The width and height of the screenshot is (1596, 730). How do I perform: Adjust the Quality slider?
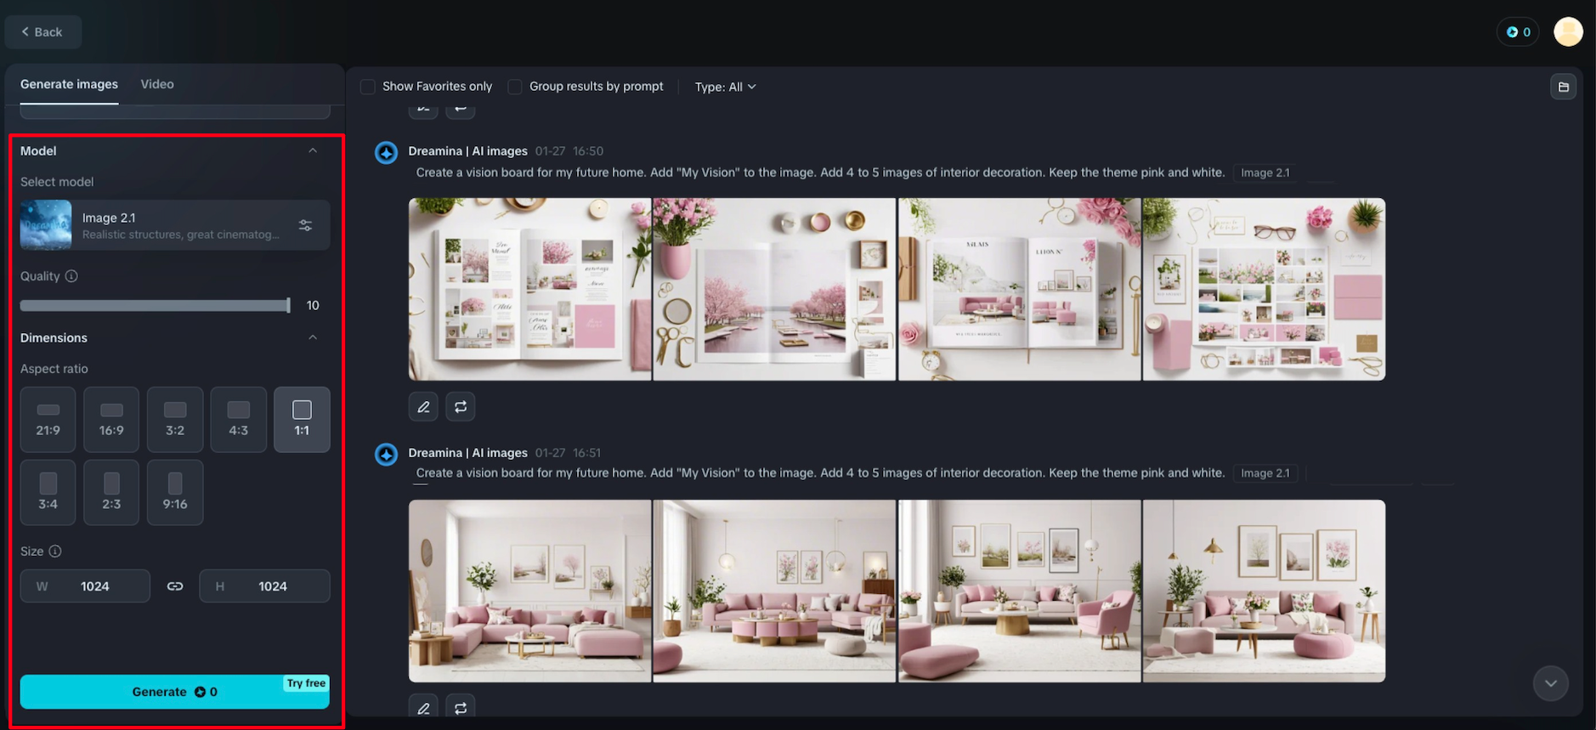click(156, 305)
